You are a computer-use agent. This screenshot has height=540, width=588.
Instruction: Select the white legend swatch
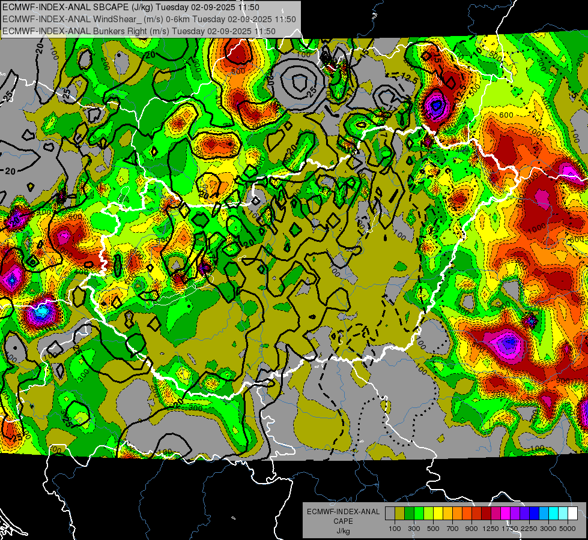coord(572,514)
